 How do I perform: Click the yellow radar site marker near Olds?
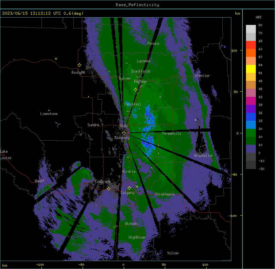pos(124,133)
